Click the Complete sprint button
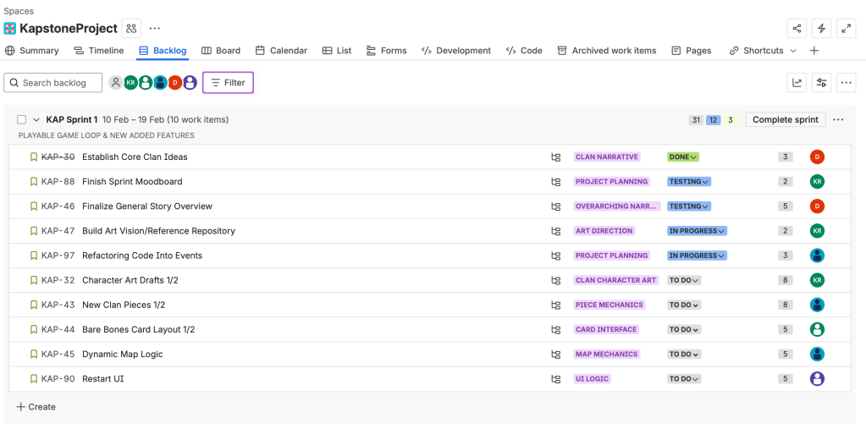This screenshot has width=866, height=429. click(785, 120)
